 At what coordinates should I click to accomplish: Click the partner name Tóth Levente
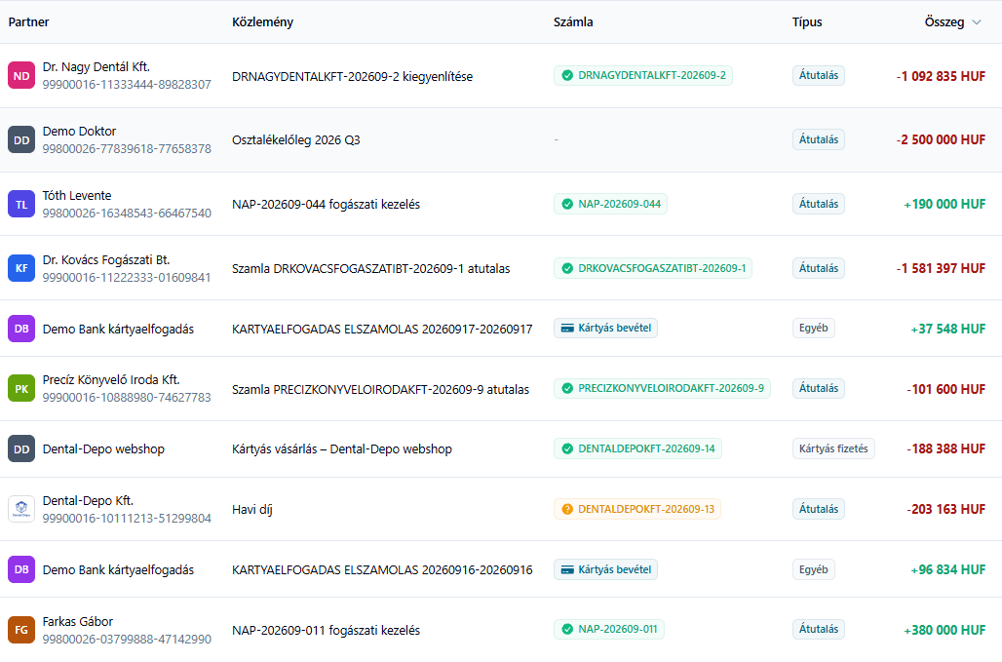[77, 196]
